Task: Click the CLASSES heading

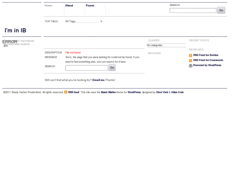Action: click(x=154, y=40)
